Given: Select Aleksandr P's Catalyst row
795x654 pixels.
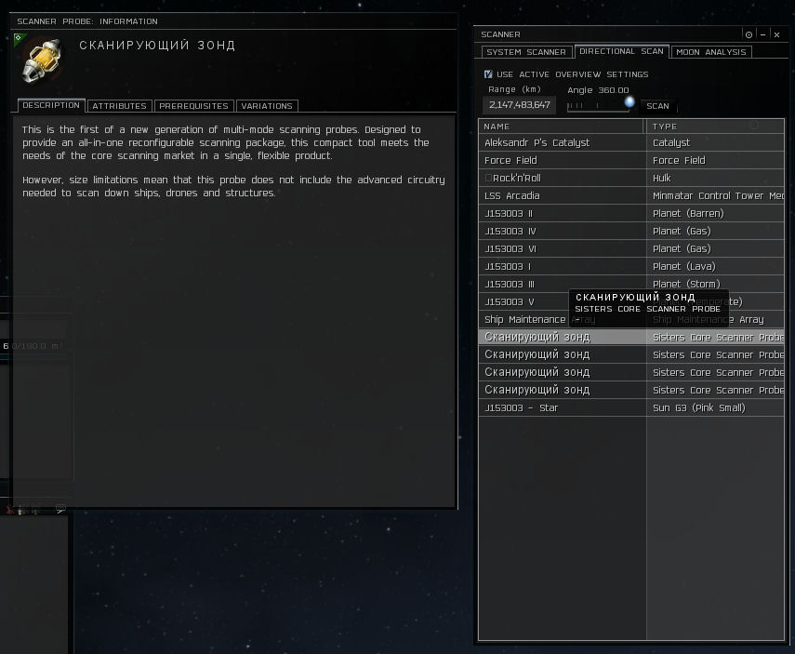Looking at the screenshot, I should click(x=631, y=142).
